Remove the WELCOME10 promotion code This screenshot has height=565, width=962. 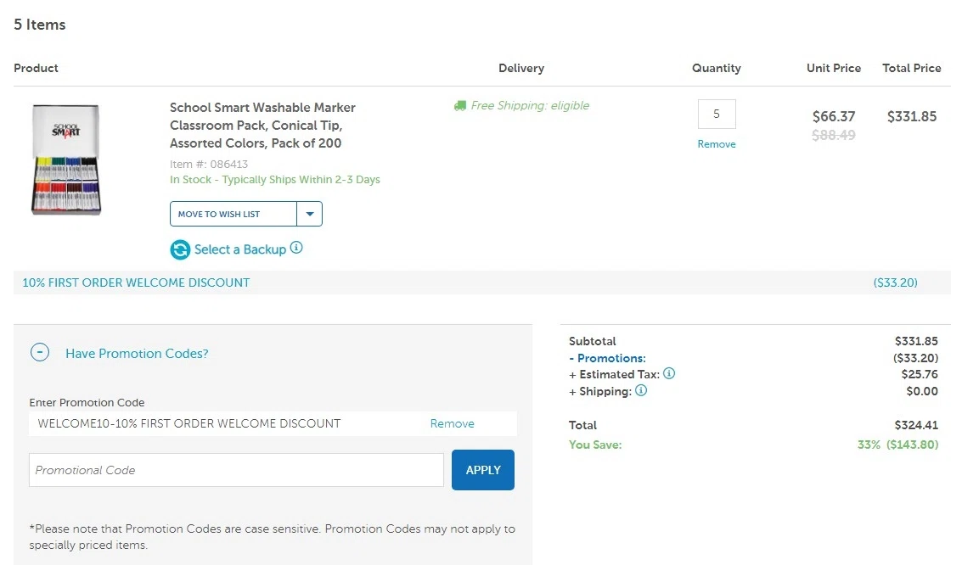tap(452, 423)
